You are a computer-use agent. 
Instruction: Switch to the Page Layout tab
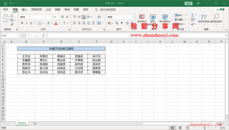pyautogui.click(x=36, y=10)
